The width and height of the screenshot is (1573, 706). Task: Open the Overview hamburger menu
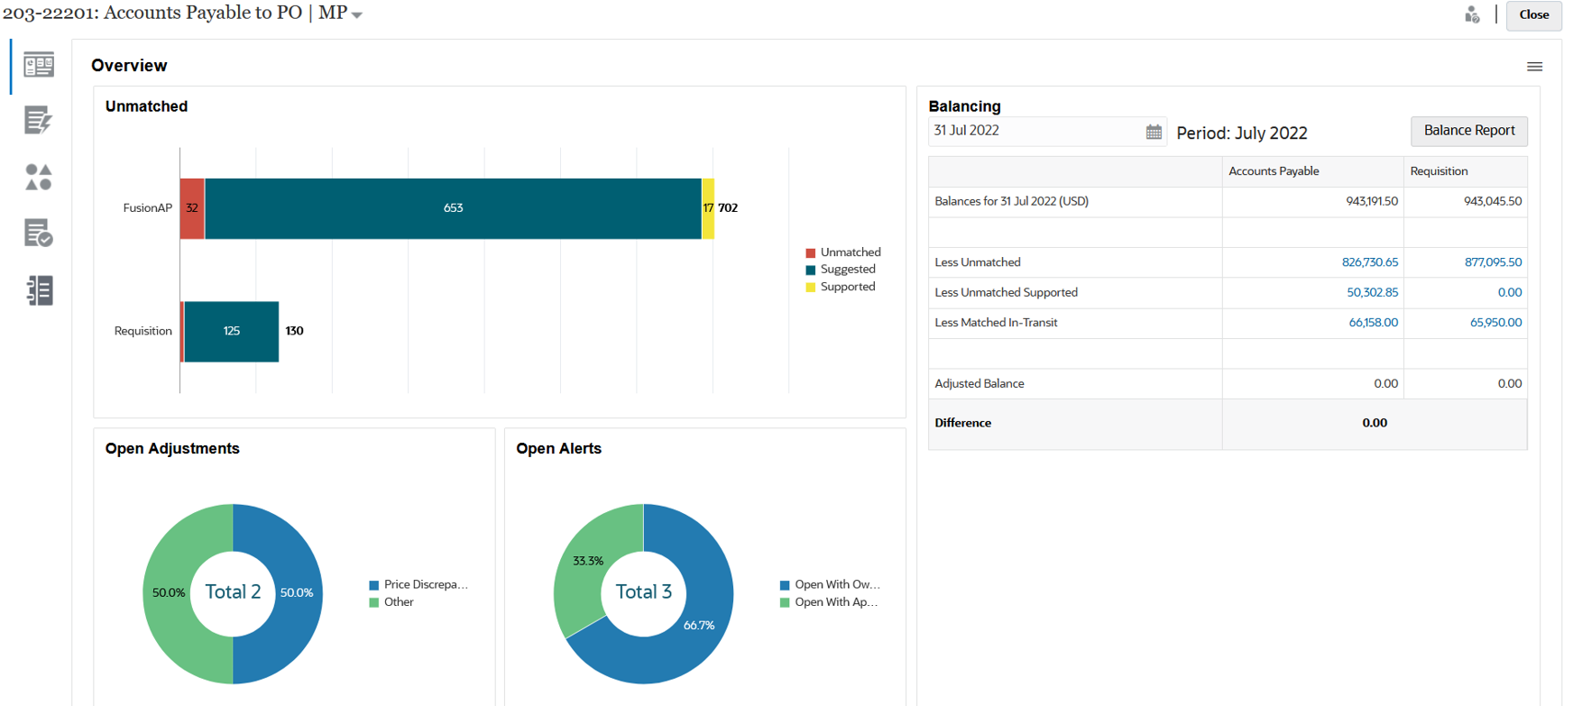coord(1533,67)
